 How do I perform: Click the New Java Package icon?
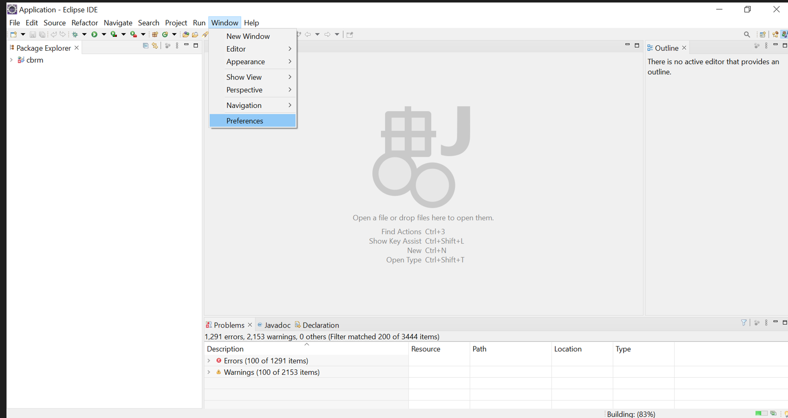[155, 34]
